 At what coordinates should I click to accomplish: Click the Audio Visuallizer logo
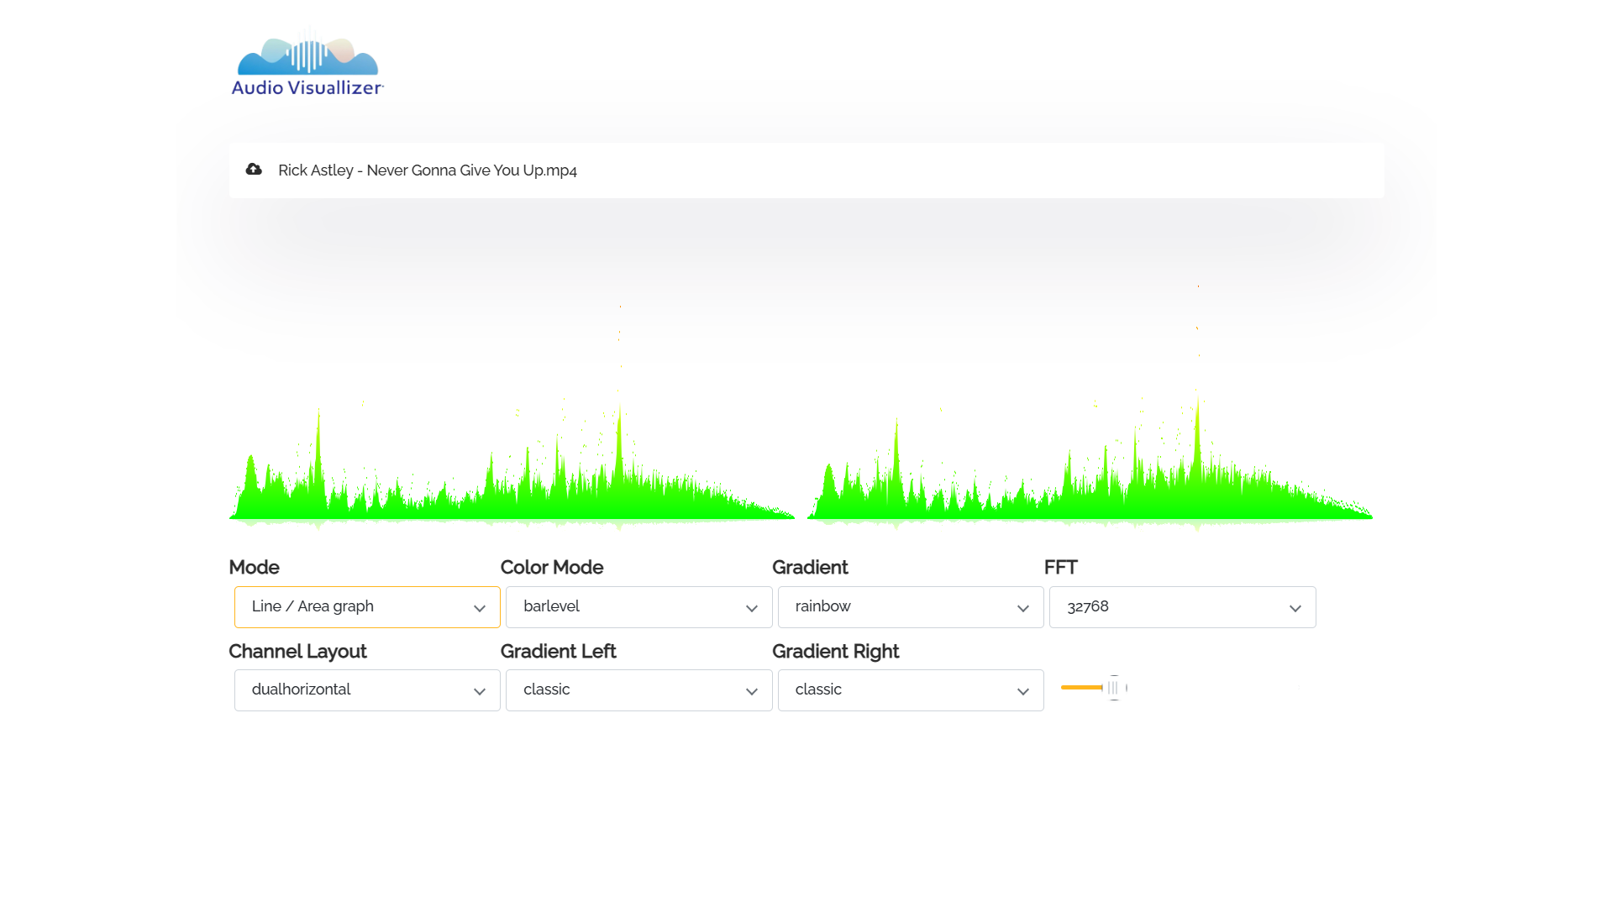click(307, 64)
